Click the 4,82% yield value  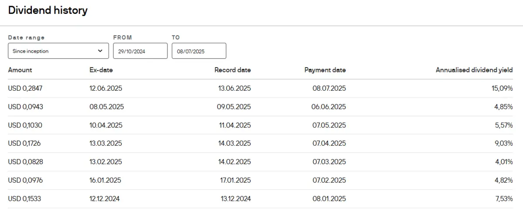click(503, 180)
